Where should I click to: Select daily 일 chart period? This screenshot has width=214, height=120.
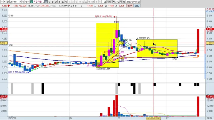tap(46, 2)
